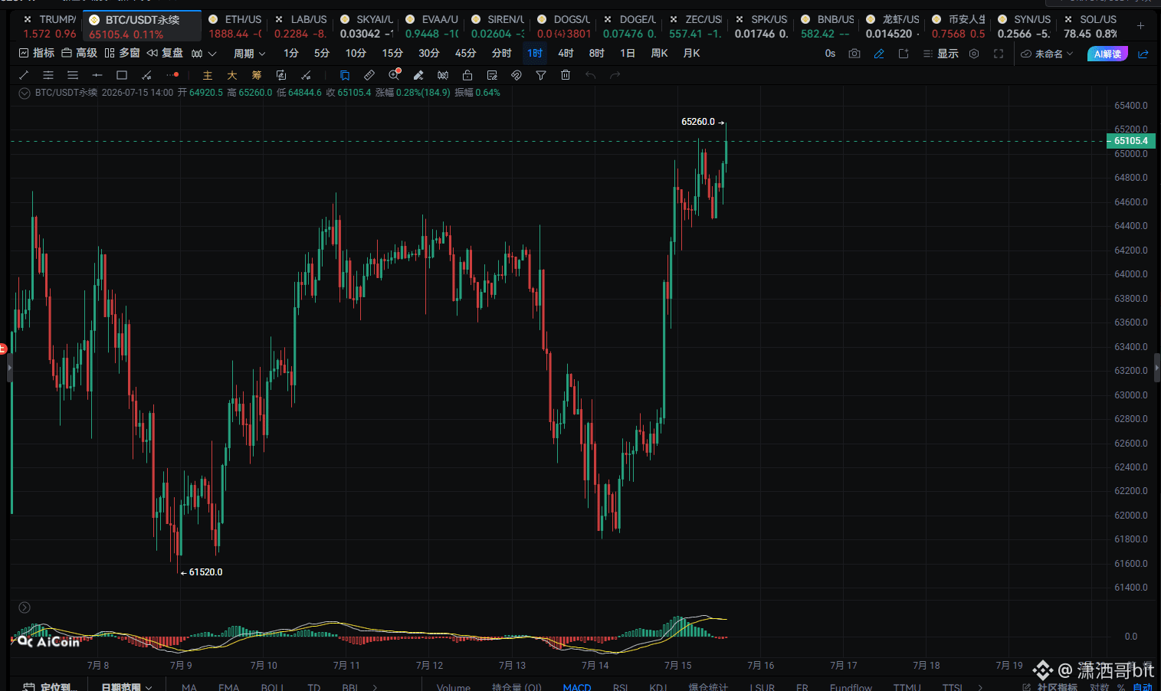Open the 周期 period dropdown

[x=250, y=54]
